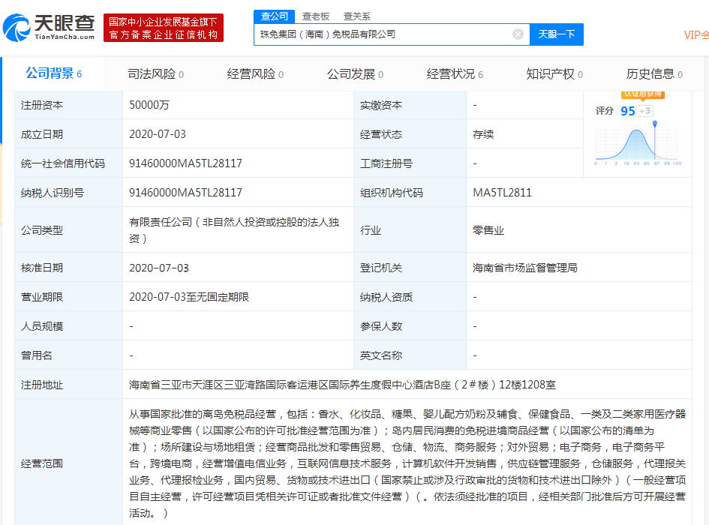Click the red 国家中小企业发展基金旗下 banner
The height and width of the screenshot is (525, 709).
[164, 28]
